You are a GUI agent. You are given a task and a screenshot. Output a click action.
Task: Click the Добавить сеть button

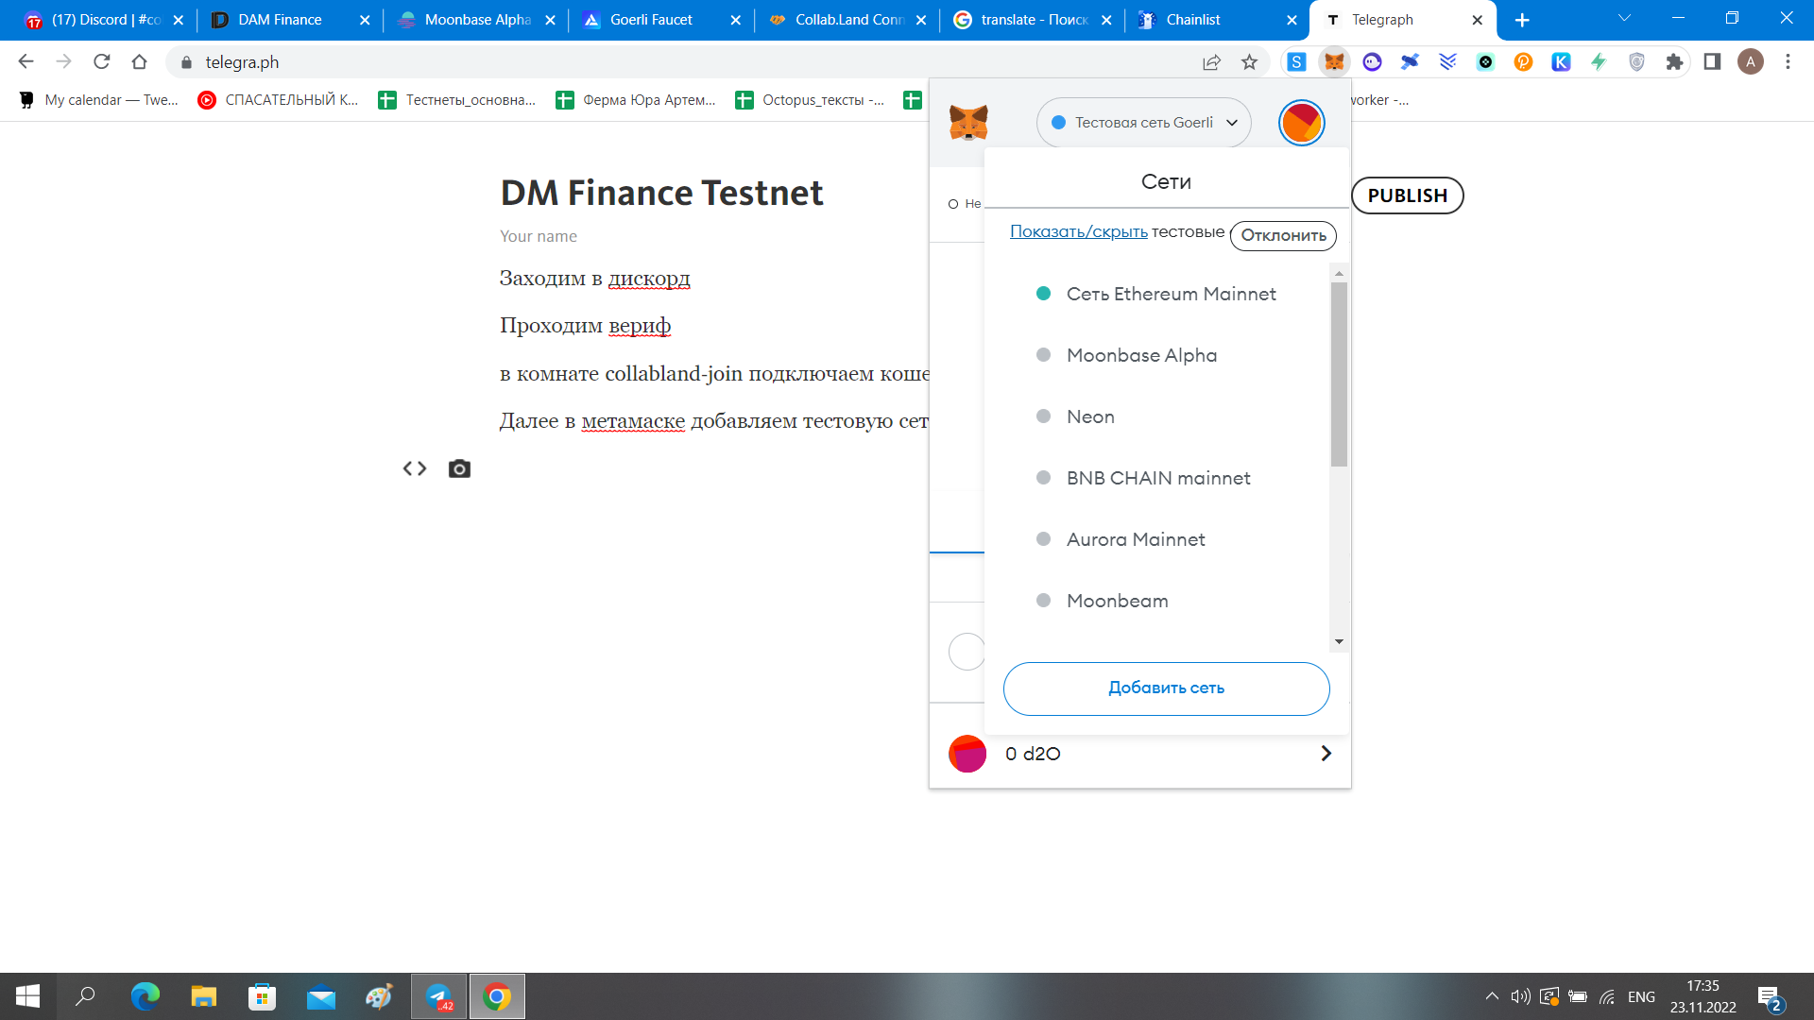tap(1166, 688)
